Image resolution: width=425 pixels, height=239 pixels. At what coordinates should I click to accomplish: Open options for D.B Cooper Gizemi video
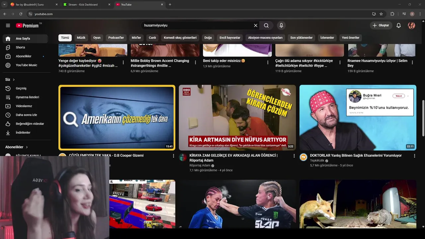coord(173,156)
